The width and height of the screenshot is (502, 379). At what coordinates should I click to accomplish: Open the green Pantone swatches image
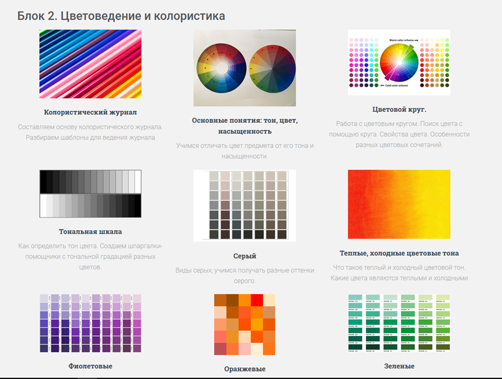click(x=399, y=323)
